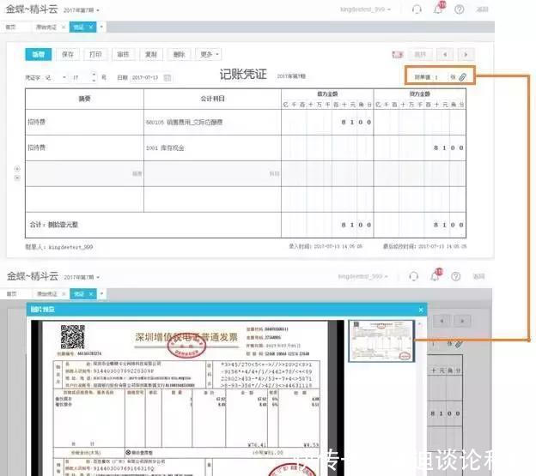The image size is (536, 476).
Task: Open the kingdeetest_999 user dropdown in upper window
Action: (365, 9)
